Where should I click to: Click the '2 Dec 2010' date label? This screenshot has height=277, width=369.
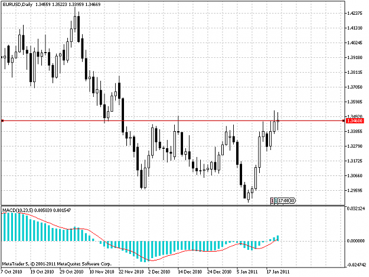[159, 272]
